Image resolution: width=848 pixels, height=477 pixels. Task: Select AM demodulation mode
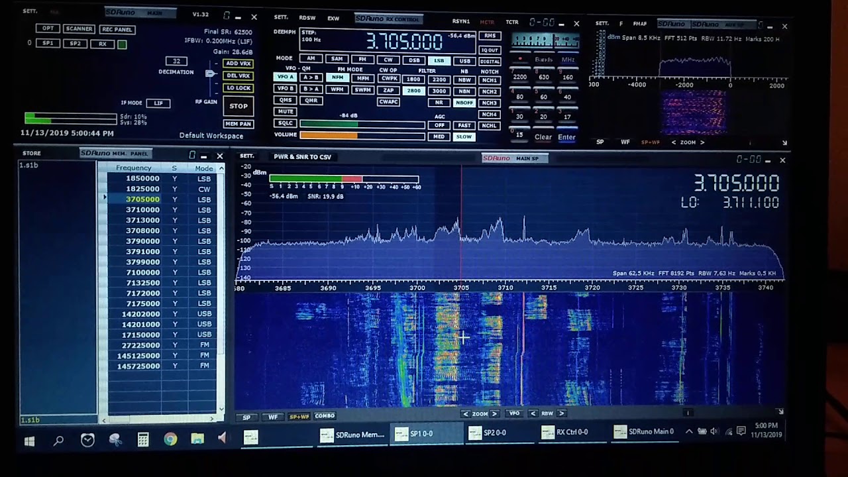[311, 59]
